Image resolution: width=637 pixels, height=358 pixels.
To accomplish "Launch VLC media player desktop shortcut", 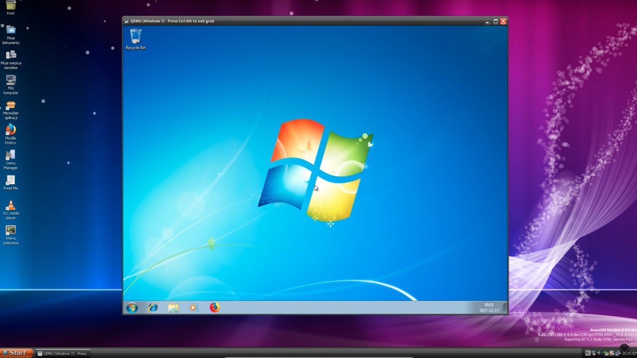I will pos(10,210).
